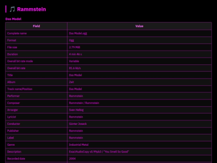Viewport: 217px width, 163px height.
Task: Select the 'Variable' value cell
Action: coord(139,61)
